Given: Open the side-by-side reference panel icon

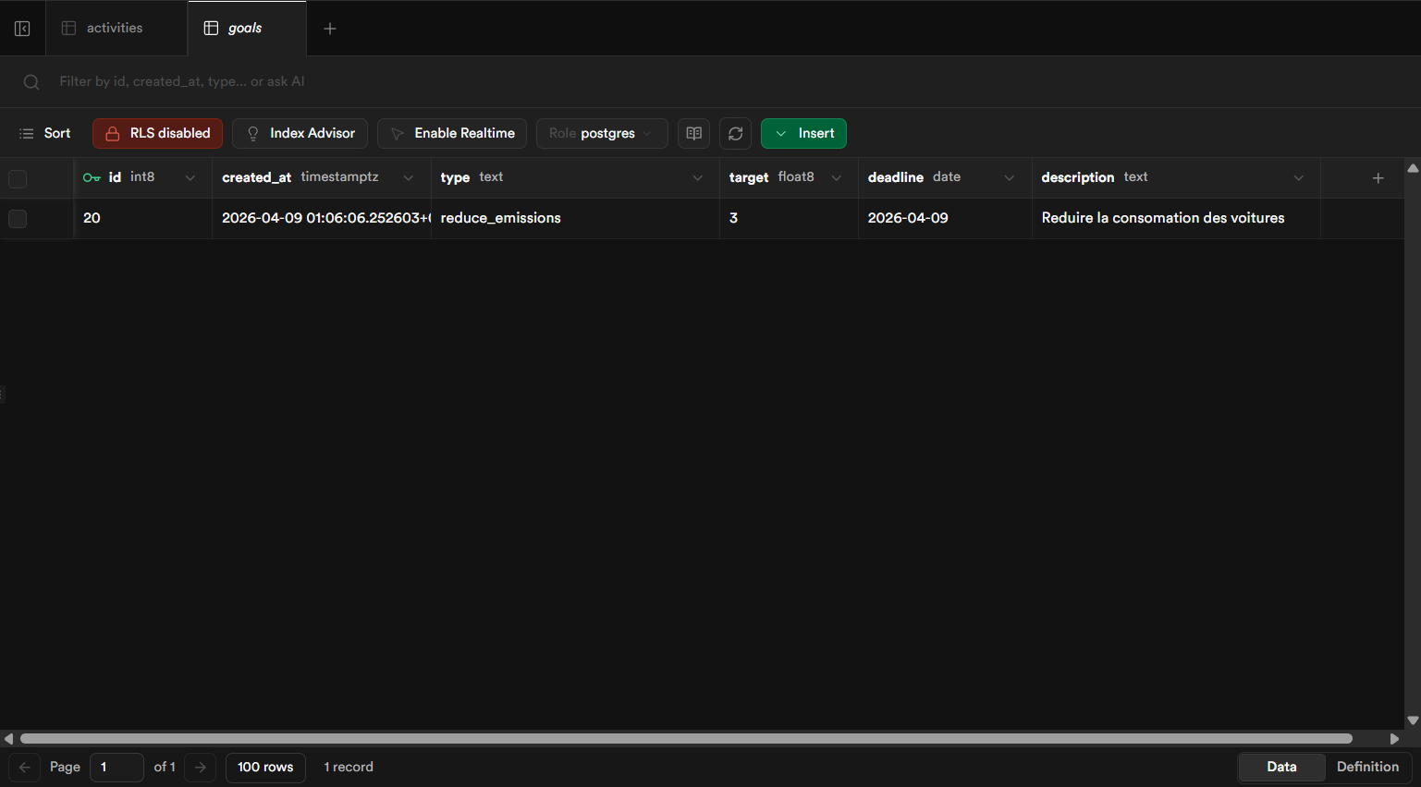Looking at the screenshot, I should click(693, 134).
